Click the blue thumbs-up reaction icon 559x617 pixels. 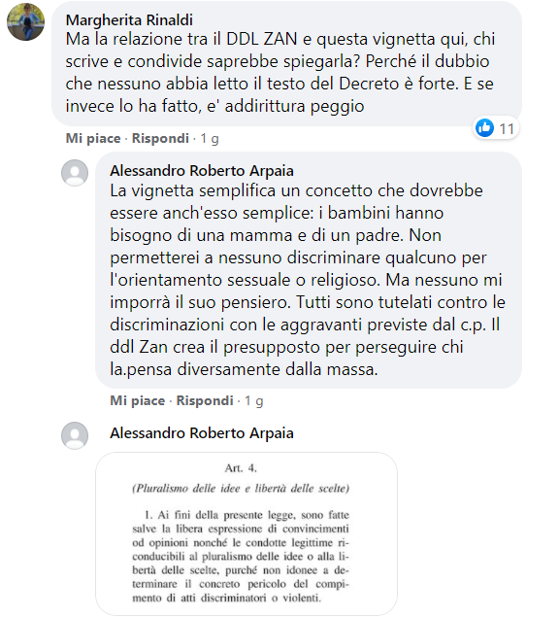(484, 128)
